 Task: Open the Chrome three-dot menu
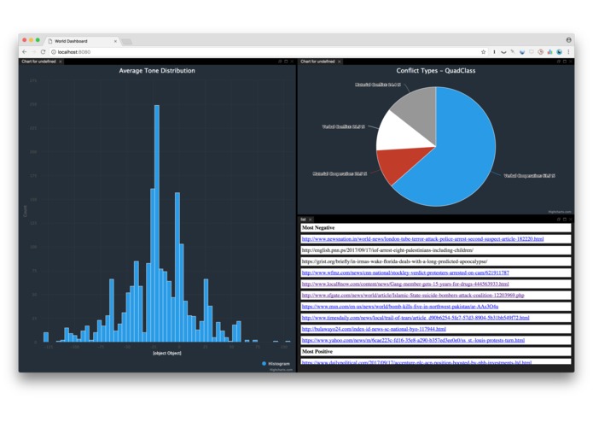click(x=568, y=52)
